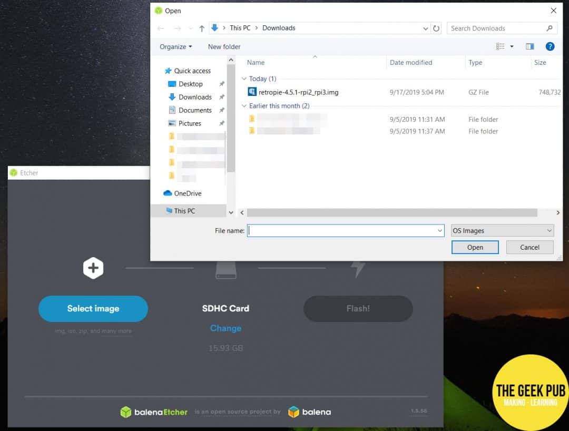Image resolution: width=569 pixels, height=431 pixels.
Task: Sort files by Date modified column
Action: [411, 63]
